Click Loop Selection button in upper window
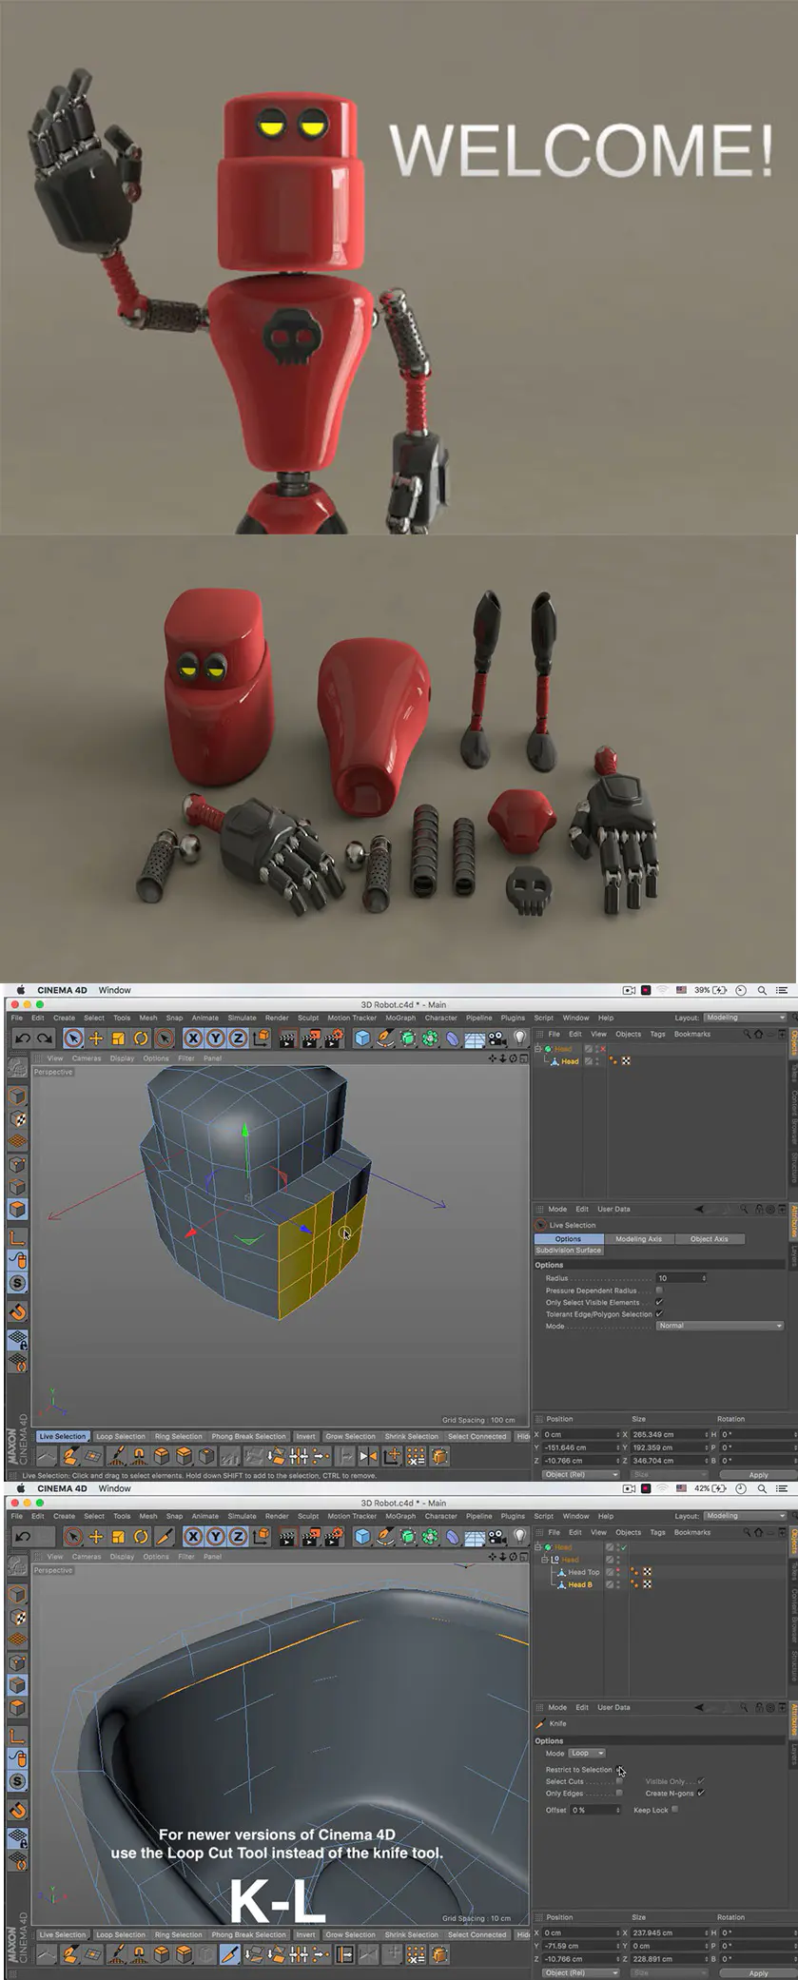Image resolution: width=798 pixels, height=1980 pixels. click(121, 1437)
